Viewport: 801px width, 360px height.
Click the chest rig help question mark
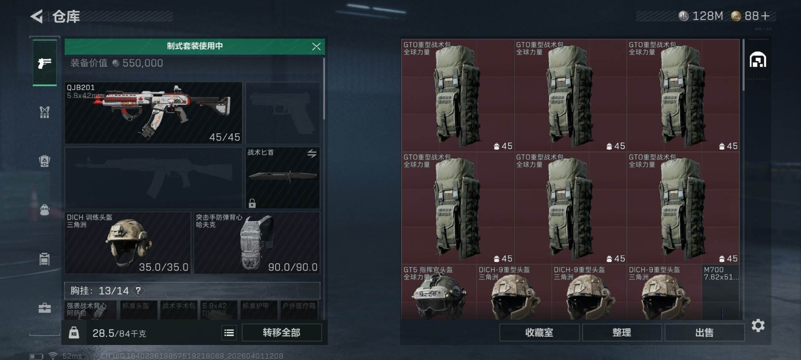tap(138, 290)
